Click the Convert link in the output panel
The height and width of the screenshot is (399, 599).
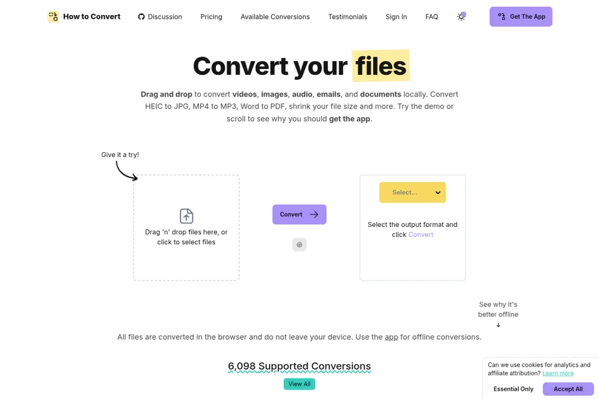click(421, 234)
